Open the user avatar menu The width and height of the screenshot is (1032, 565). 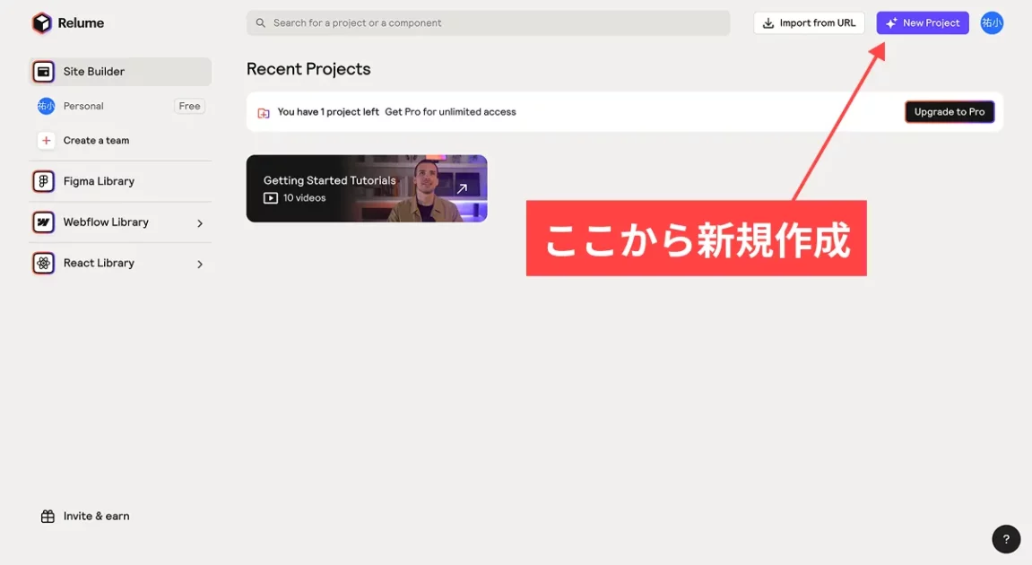pos(991,23)
